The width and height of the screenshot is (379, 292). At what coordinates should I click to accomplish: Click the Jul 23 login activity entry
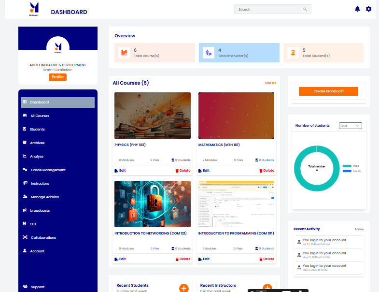pos(329,242)
